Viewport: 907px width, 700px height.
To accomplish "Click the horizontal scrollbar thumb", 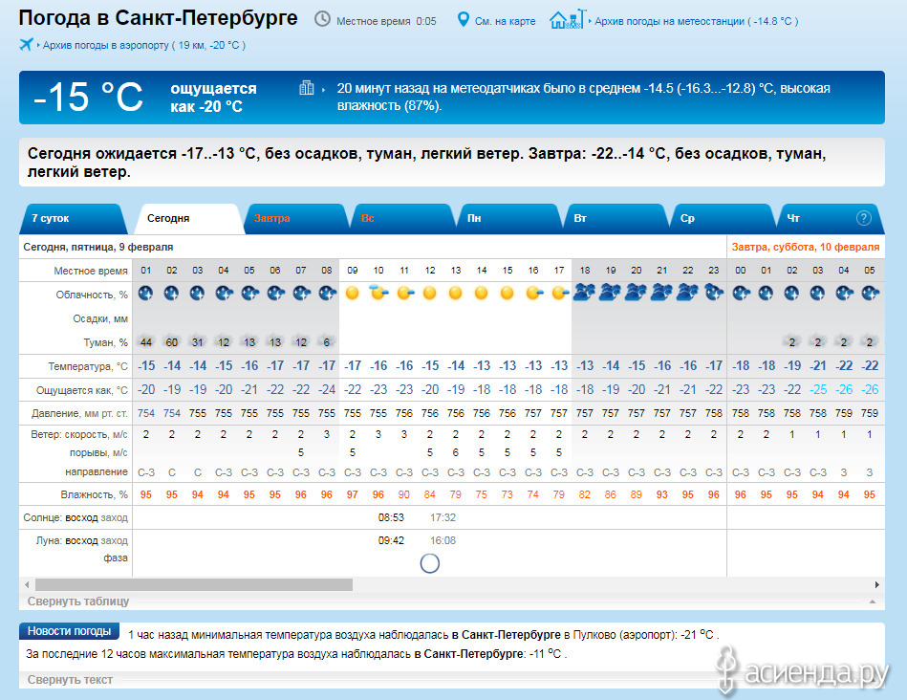I will point(194,585).
